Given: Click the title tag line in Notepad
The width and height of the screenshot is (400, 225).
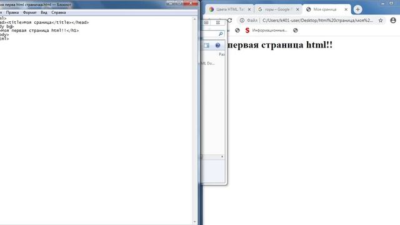Looking at the screenshot, I should pos(44,22).
